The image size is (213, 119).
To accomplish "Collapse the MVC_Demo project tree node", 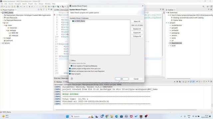I will coord(1,13).
